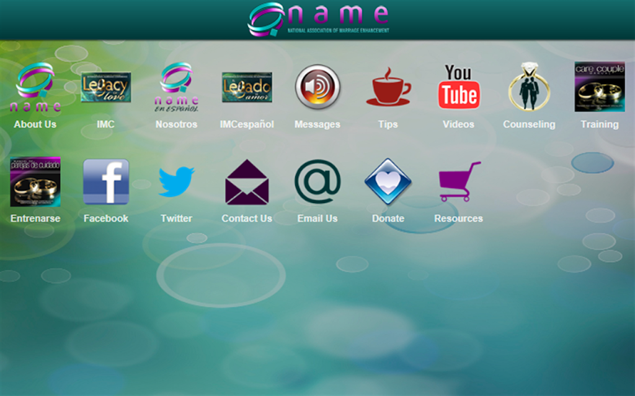Open the Legacy of Love IMC icon

pyautogui.click(x=105, y=87)
